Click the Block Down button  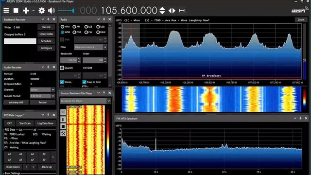pyautogui.click(x=13, y=167)
